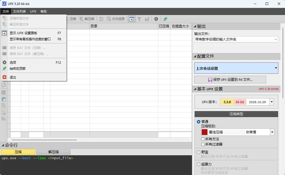Click the folder sidebar icon
This screenshot has width=285, height=175.
click(3, 119)
